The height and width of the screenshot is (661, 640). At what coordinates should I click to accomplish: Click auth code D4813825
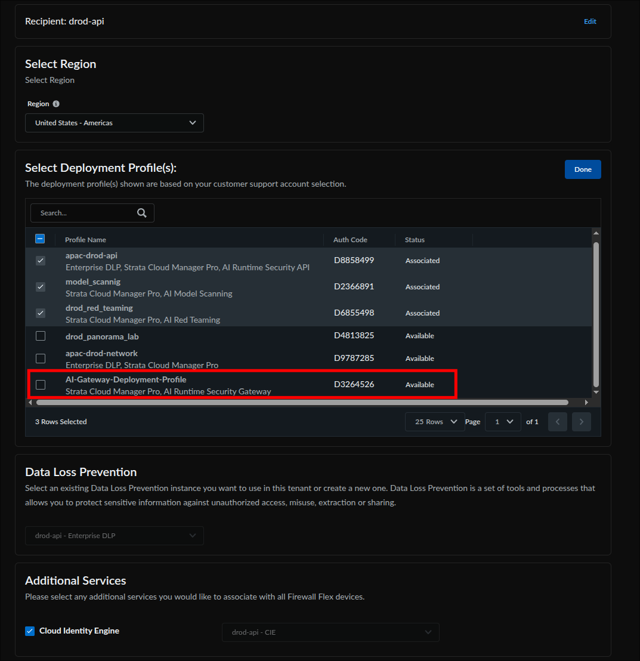(x=354, y=335)
